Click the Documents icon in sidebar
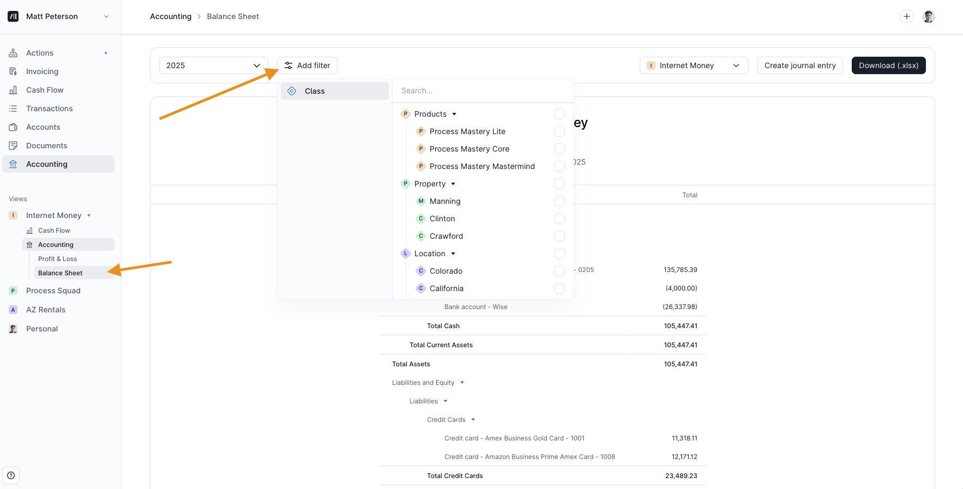The image size is (963, 489). pyautogui.click(x=13, y=146)
